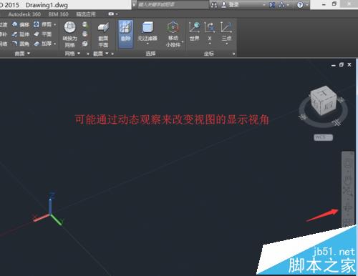
Task: Click the binoculars search icon in title bar
Action: pos(214,5)
